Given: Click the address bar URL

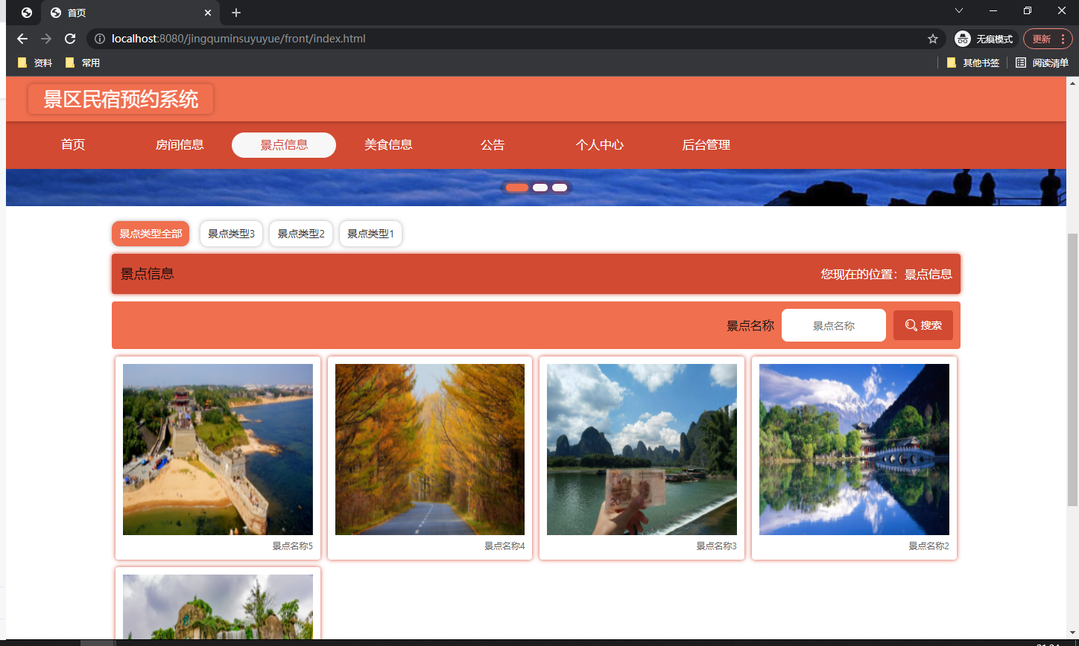Looking at the screenshot, I should tap(238, 39).
